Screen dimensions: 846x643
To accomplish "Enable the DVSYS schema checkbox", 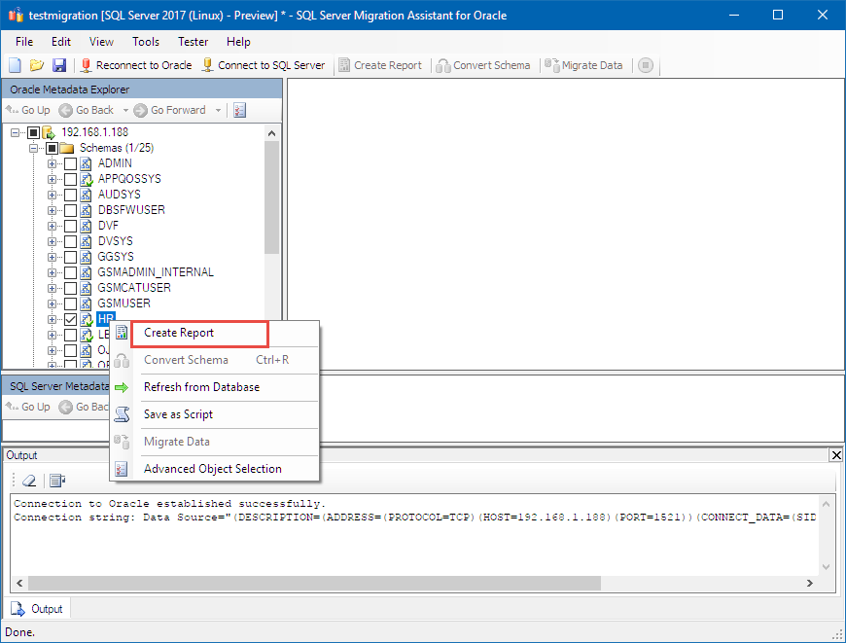I will pos(72,240).
